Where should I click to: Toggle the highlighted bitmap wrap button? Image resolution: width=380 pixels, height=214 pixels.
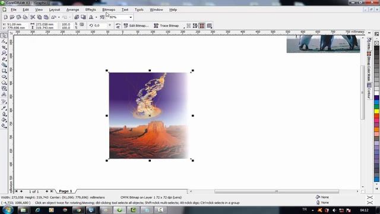pos(202,26)
